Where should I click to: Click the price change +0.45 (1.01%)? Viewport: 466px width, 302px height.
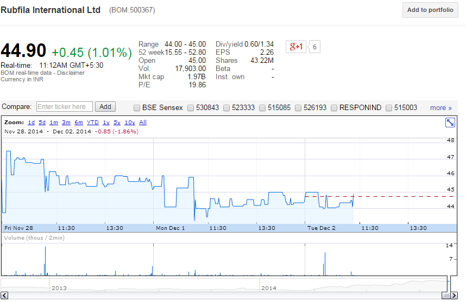coord(92,53)
